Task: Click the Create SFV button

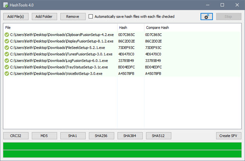Action: [x=228, y=136]
